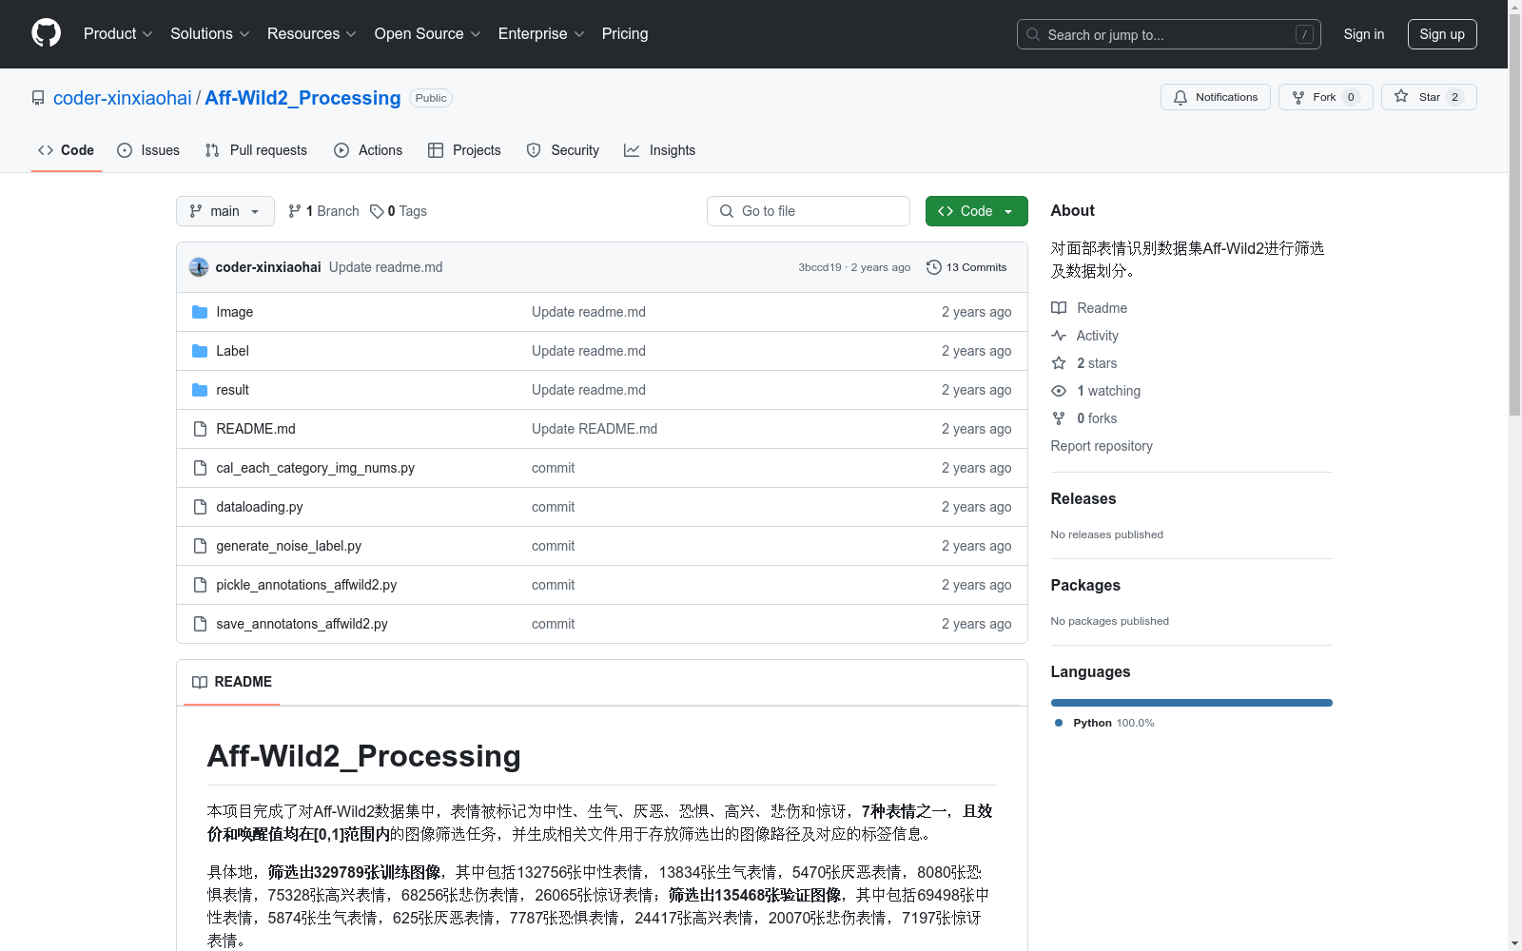
Task: Click file icon for generate_noise_label.py
Action: (x=200, y=546)
